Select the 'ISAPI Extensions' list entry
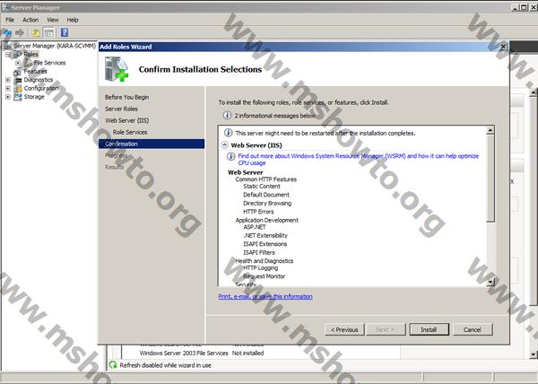 265,244
